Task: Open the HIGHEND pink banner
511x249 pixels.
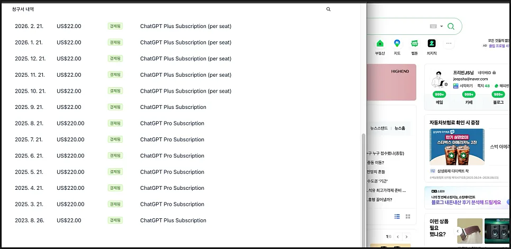Action: click(x=391, y=82)
